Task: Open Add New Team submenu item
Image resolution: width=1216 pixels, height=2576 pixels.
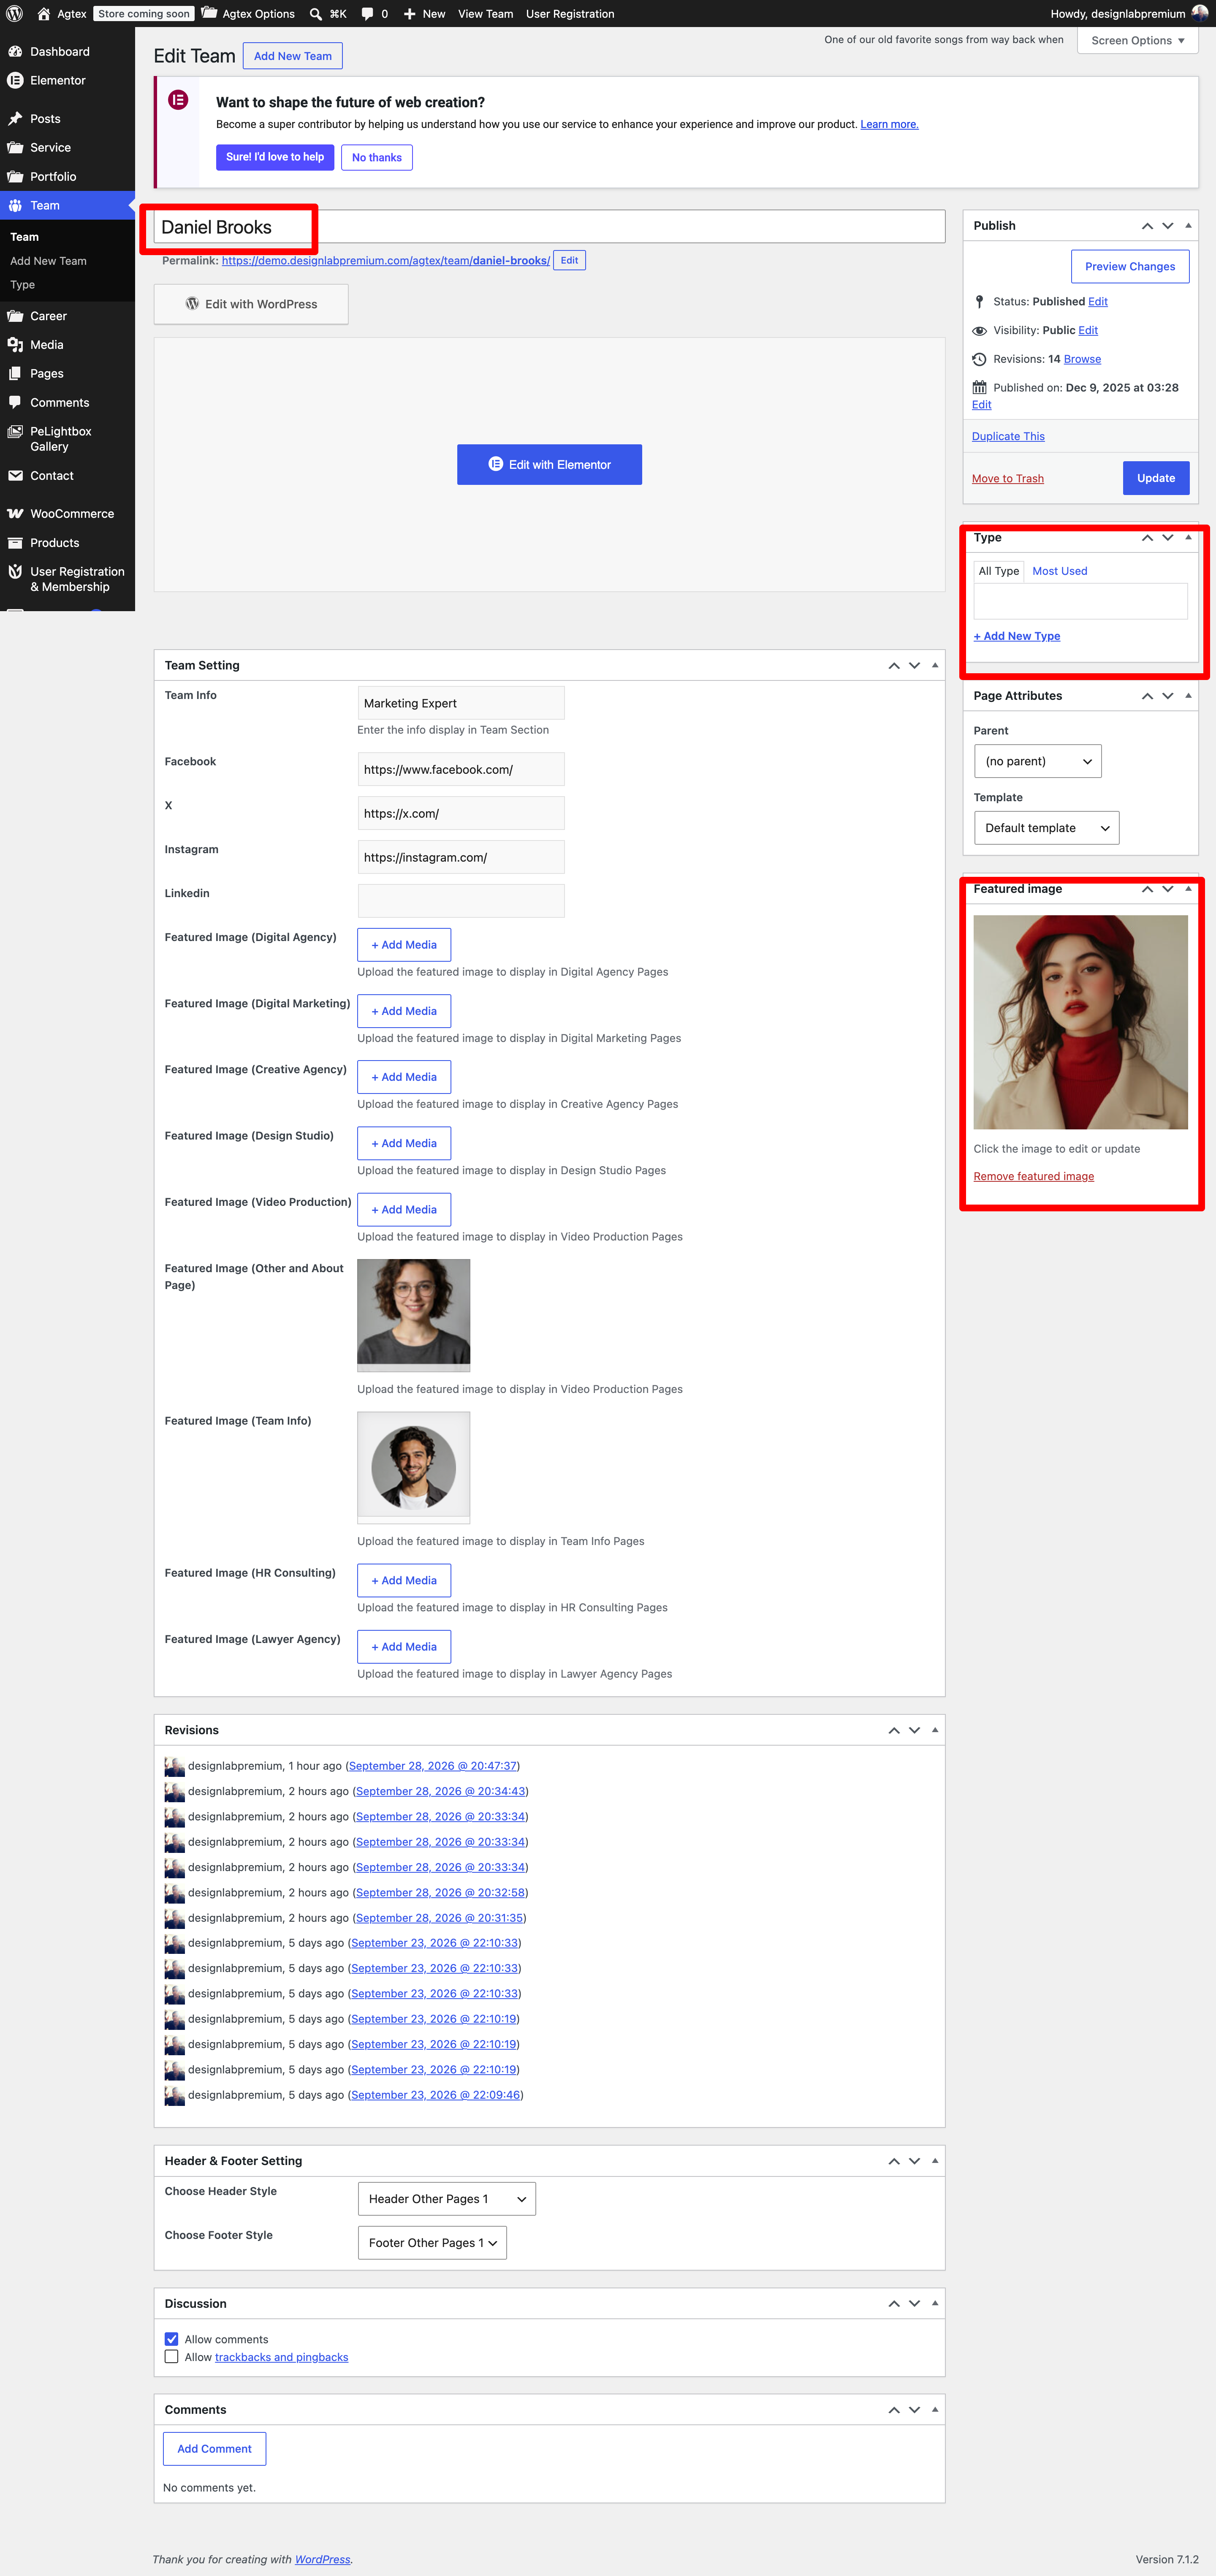Action: pos(48,261)
